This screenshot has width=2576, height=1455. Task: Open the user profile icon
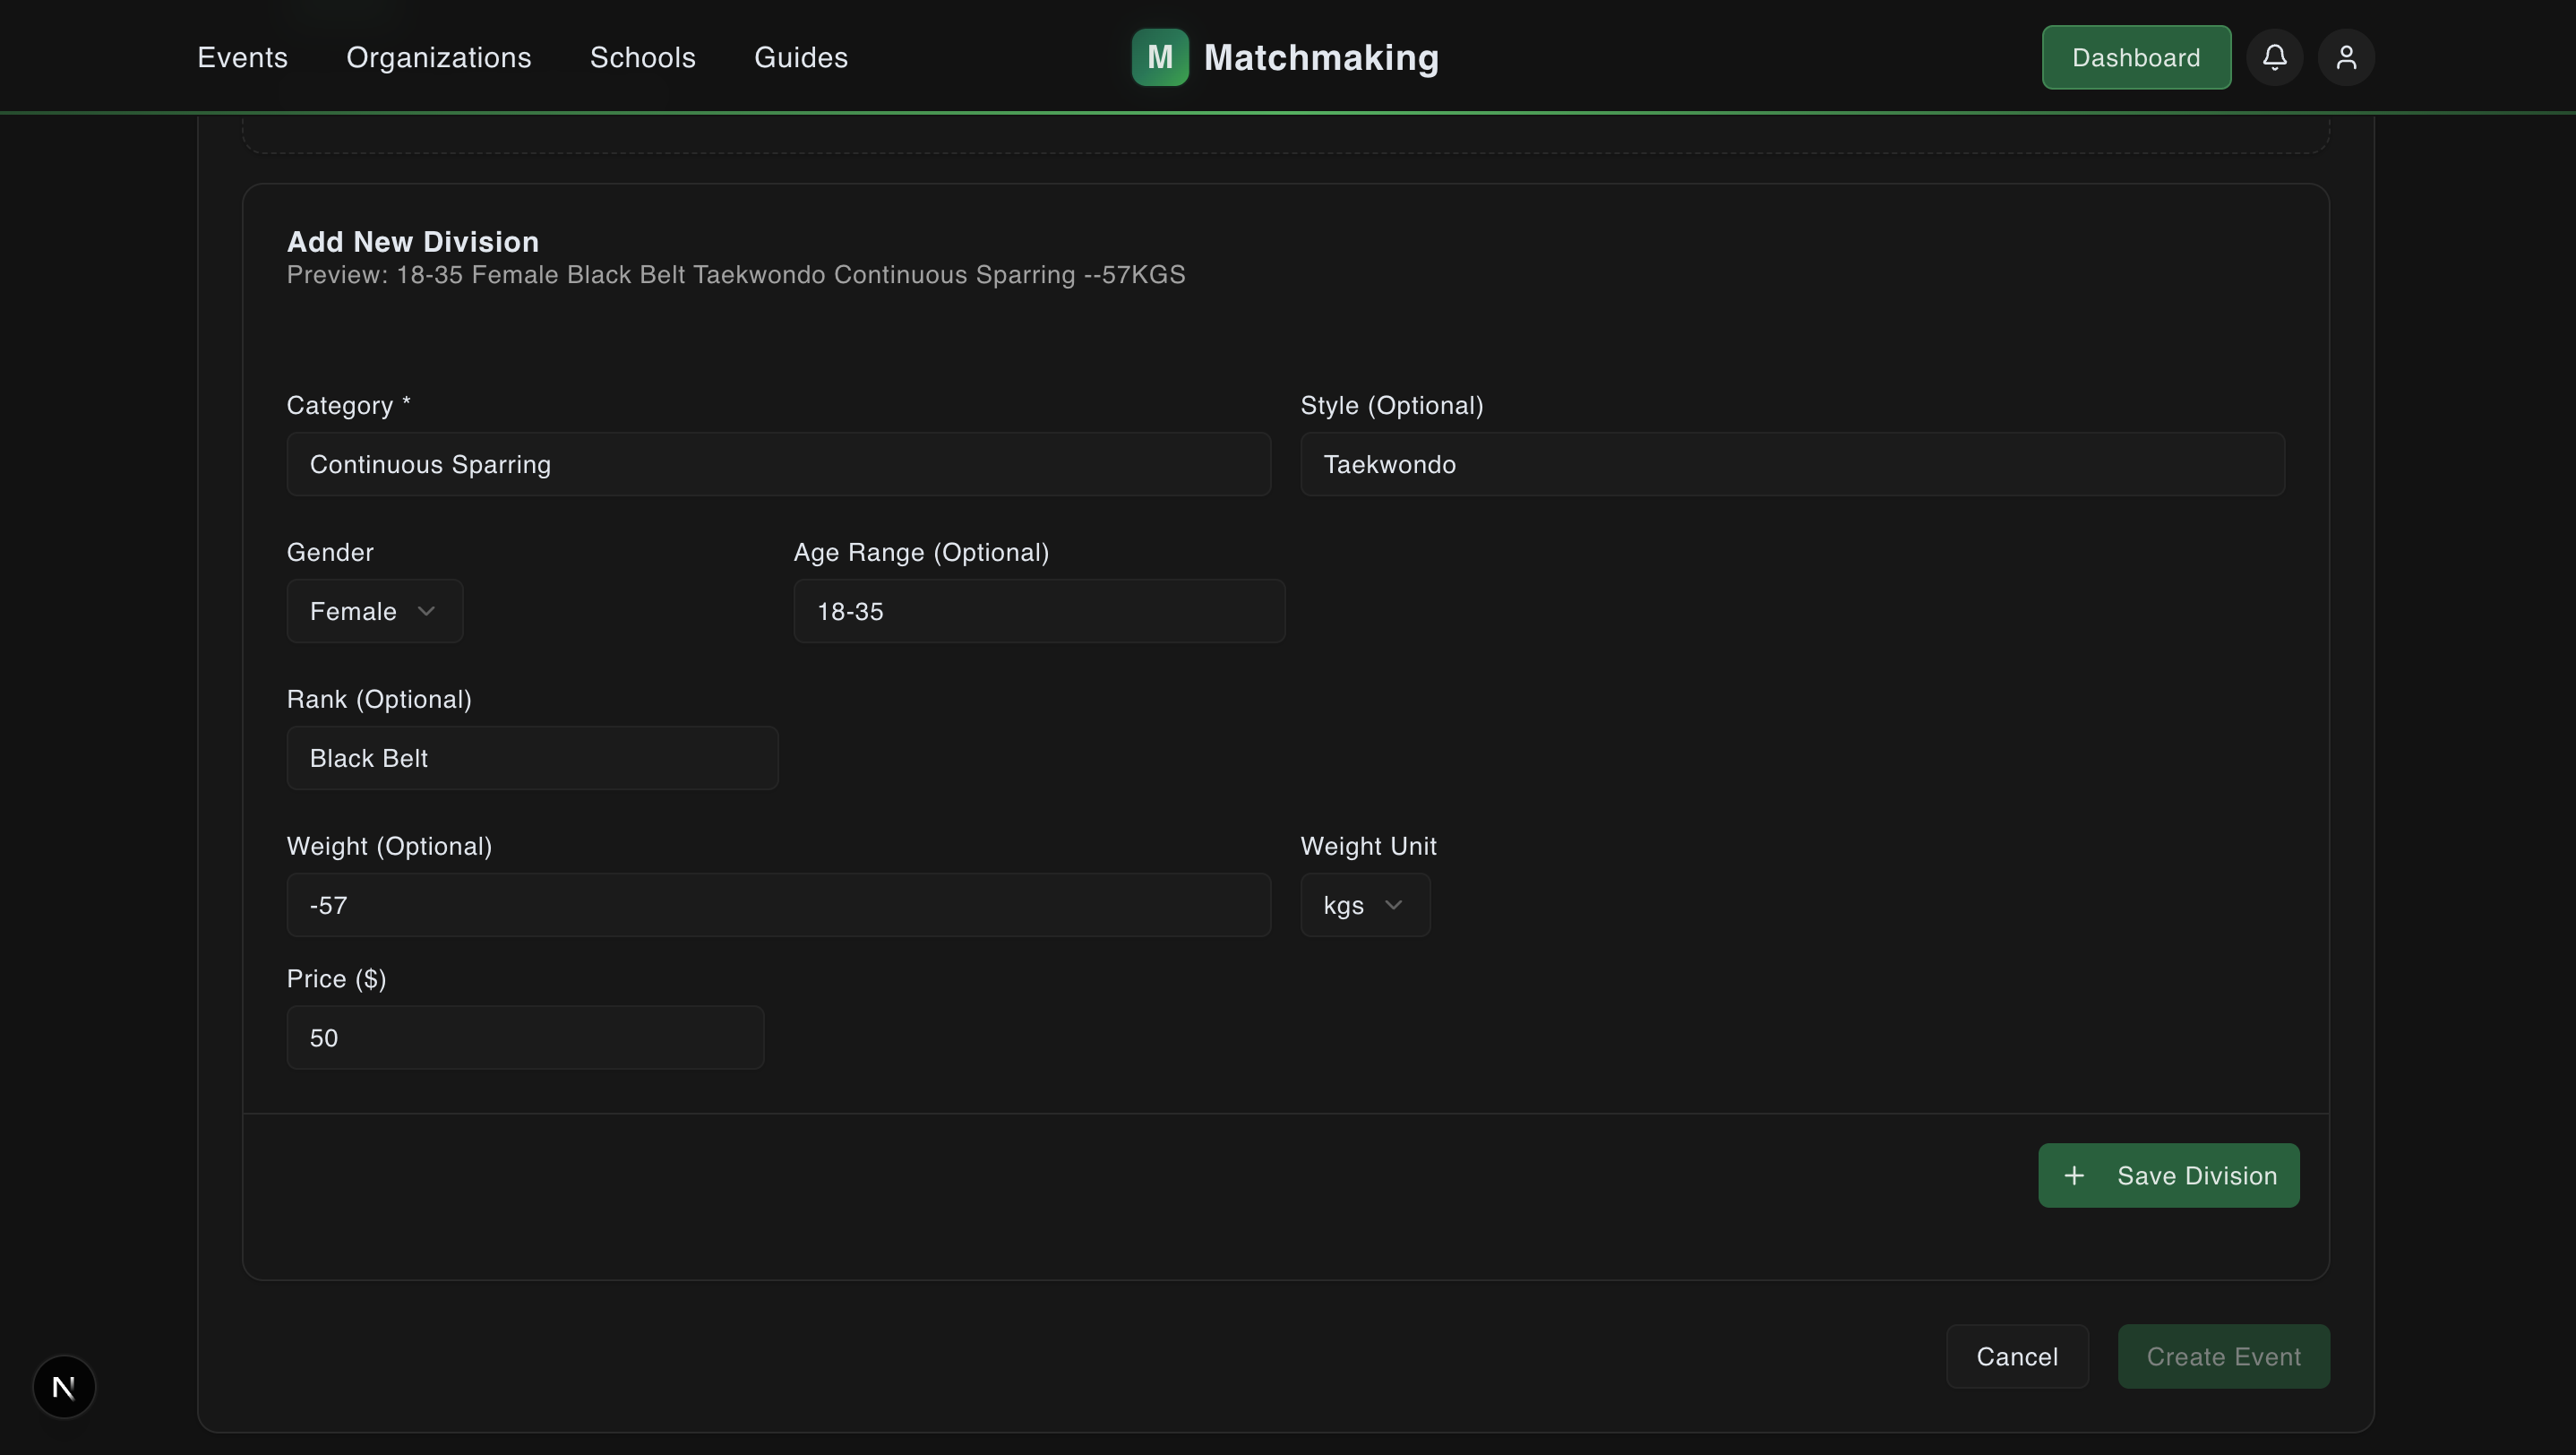[x=2346, y=57]
